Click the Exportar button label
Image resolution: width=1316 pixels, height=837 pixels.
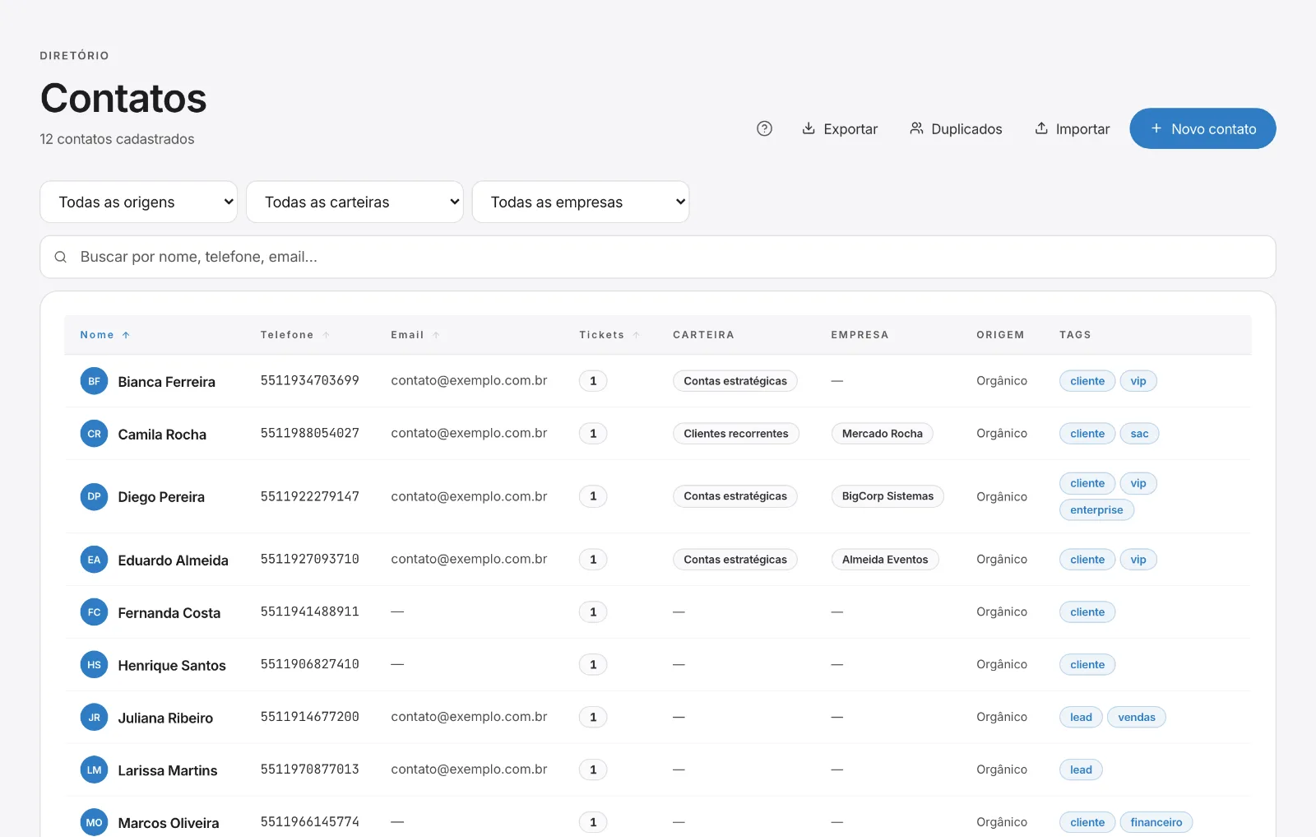tap(850, 129)
